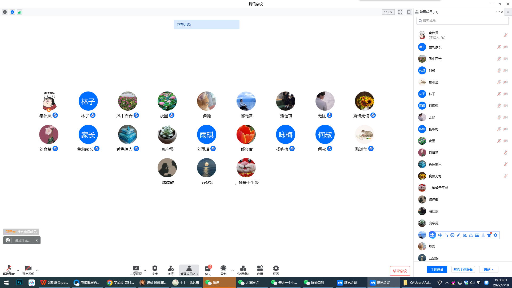Toggle microphone mute for 董莉家长 in member list

coord(499,47)
